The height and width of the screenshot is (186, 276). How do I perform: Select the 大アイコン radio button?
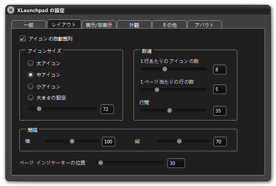click(x=30, y=63)
